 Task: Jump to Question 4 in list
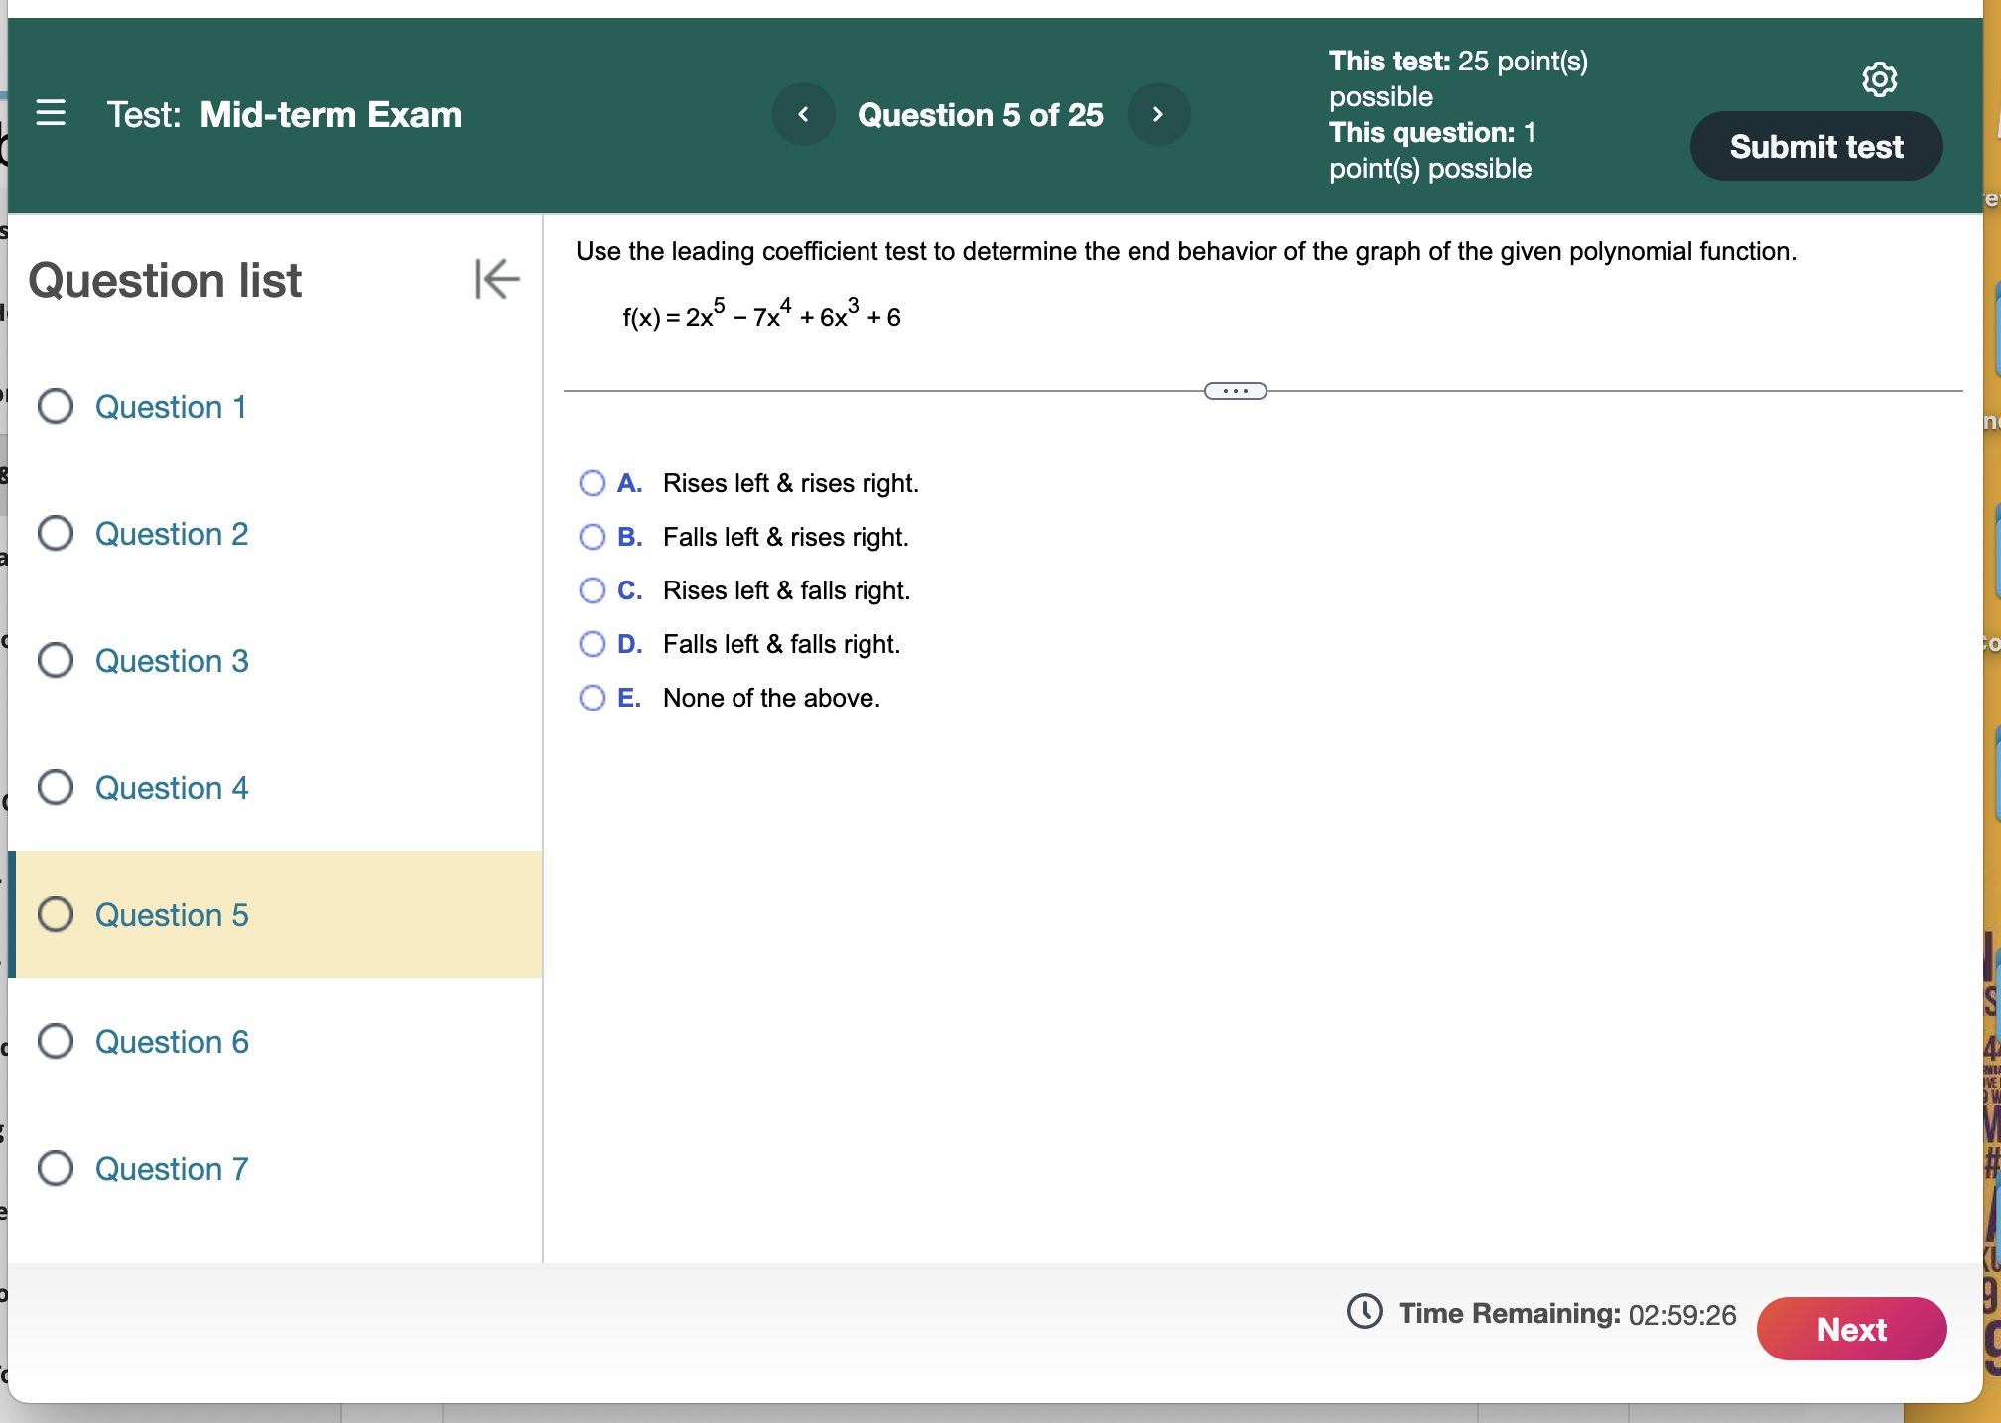coord(172,788)
